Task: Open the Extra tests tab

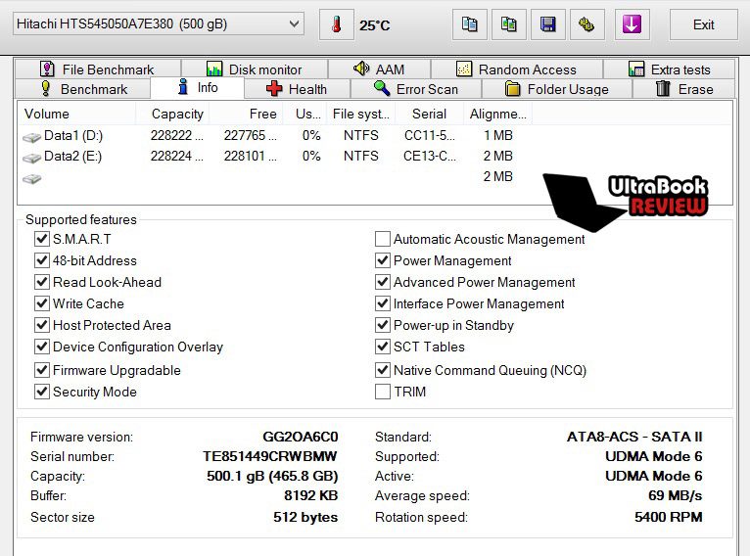Action: tap(669, 69)
